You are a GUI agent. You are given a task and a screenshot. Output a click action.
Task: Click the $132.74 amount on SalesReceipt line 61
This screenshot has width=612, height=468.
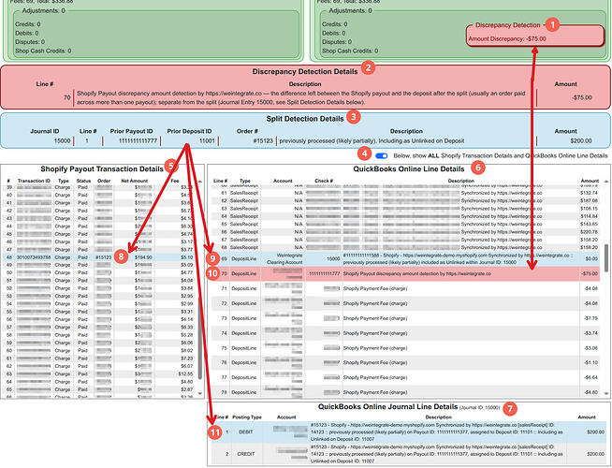(589, 193)
